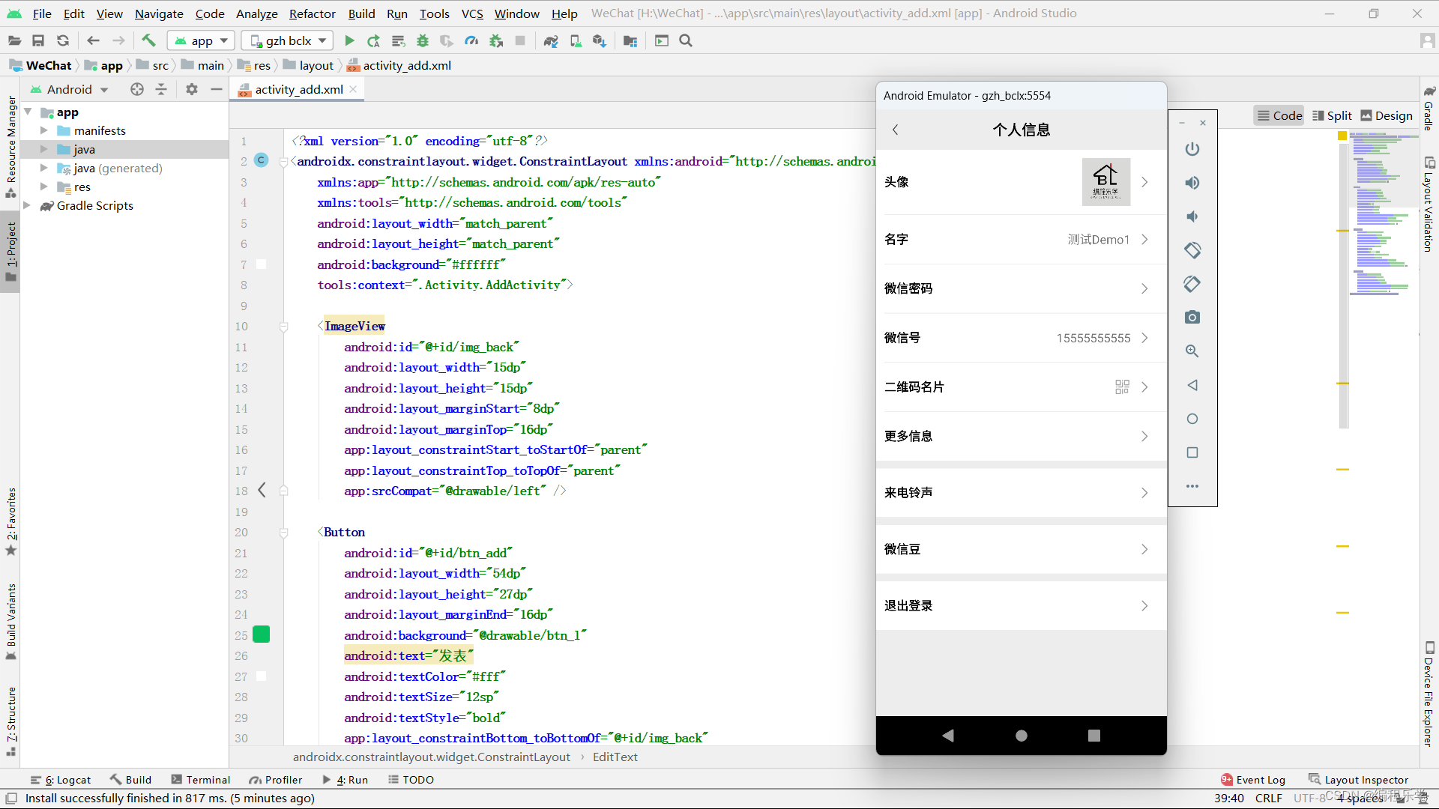Viewport: 1439px width, 809px height.
Task: Click the avatar thumbnail in 头像 row
Action: click(1105, 182)
